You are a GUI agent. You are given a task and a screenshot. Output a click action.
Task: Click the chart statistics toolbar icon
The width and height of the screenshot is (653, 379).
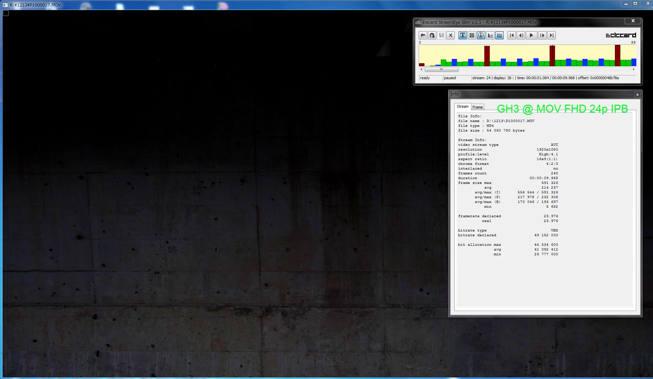(490, 35)
